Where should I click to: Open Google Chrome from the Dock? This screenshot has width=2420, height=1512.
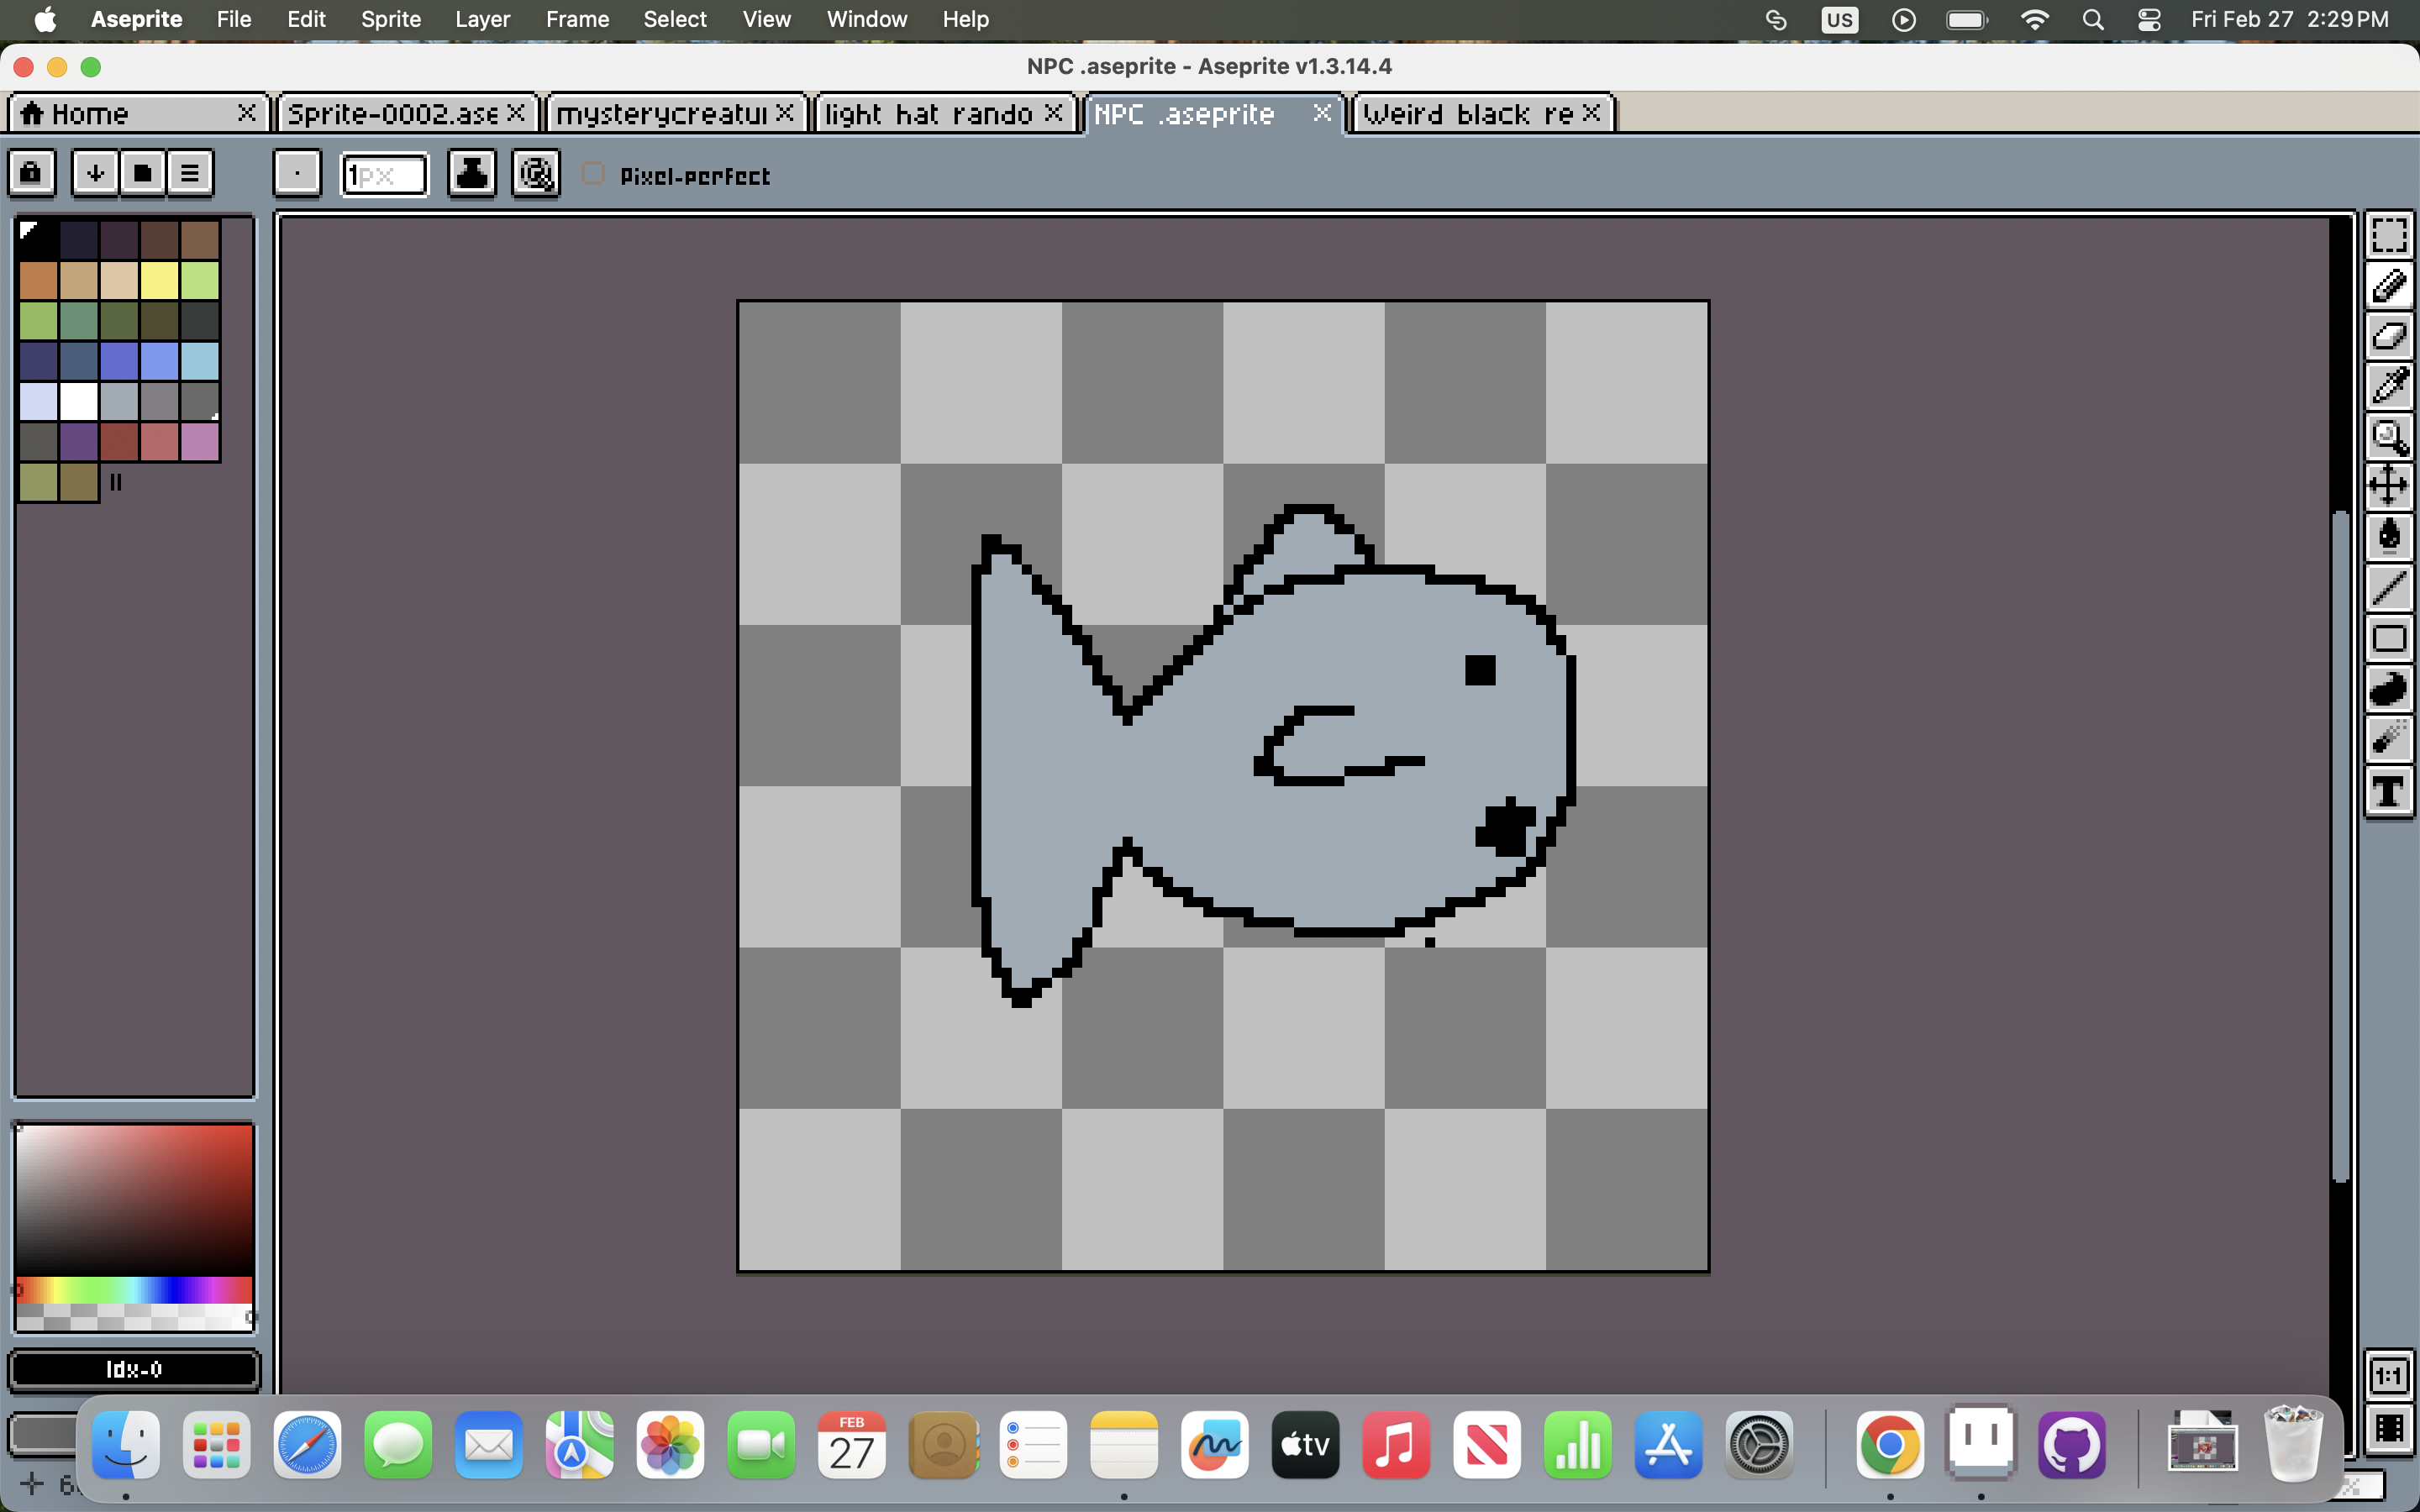pos(1889,1445)
